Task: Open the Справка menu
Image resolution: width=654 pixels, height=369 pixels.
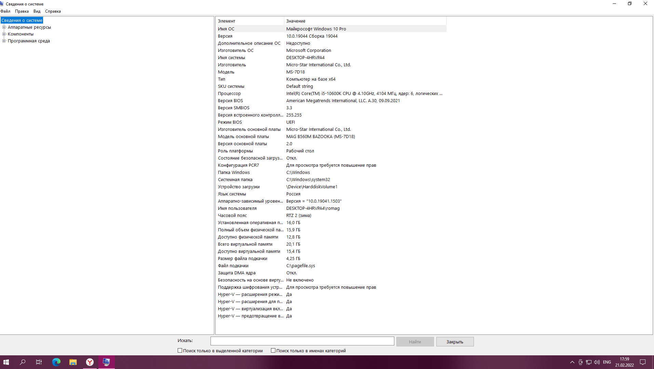Action: [53, 11]
